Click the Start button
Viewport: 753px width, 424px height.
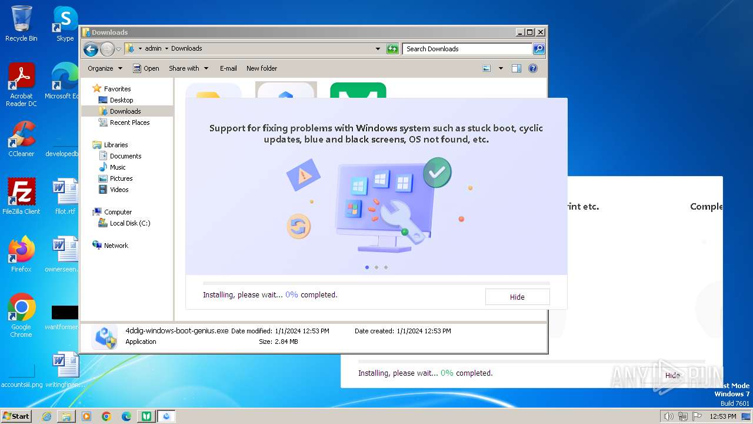(x=16, y=416)
